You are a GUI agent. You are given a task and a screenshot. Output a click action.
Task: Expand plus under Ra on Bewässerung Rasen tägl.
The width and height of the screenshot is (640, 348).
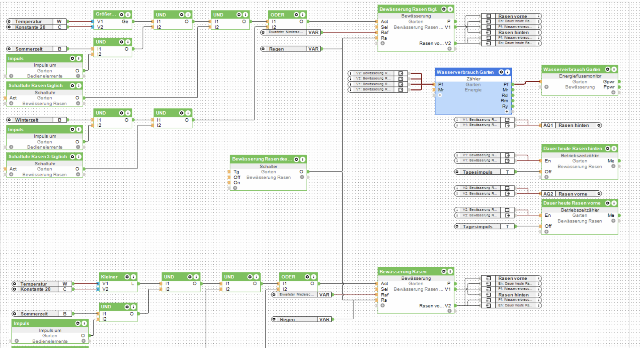pyautogui.click(x=383, y=43)
